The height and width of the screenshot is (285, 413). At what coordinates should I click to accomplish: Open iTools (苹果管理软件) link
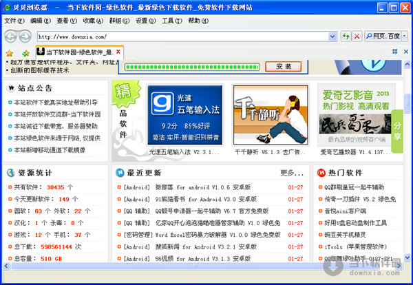tap(355, 247)
